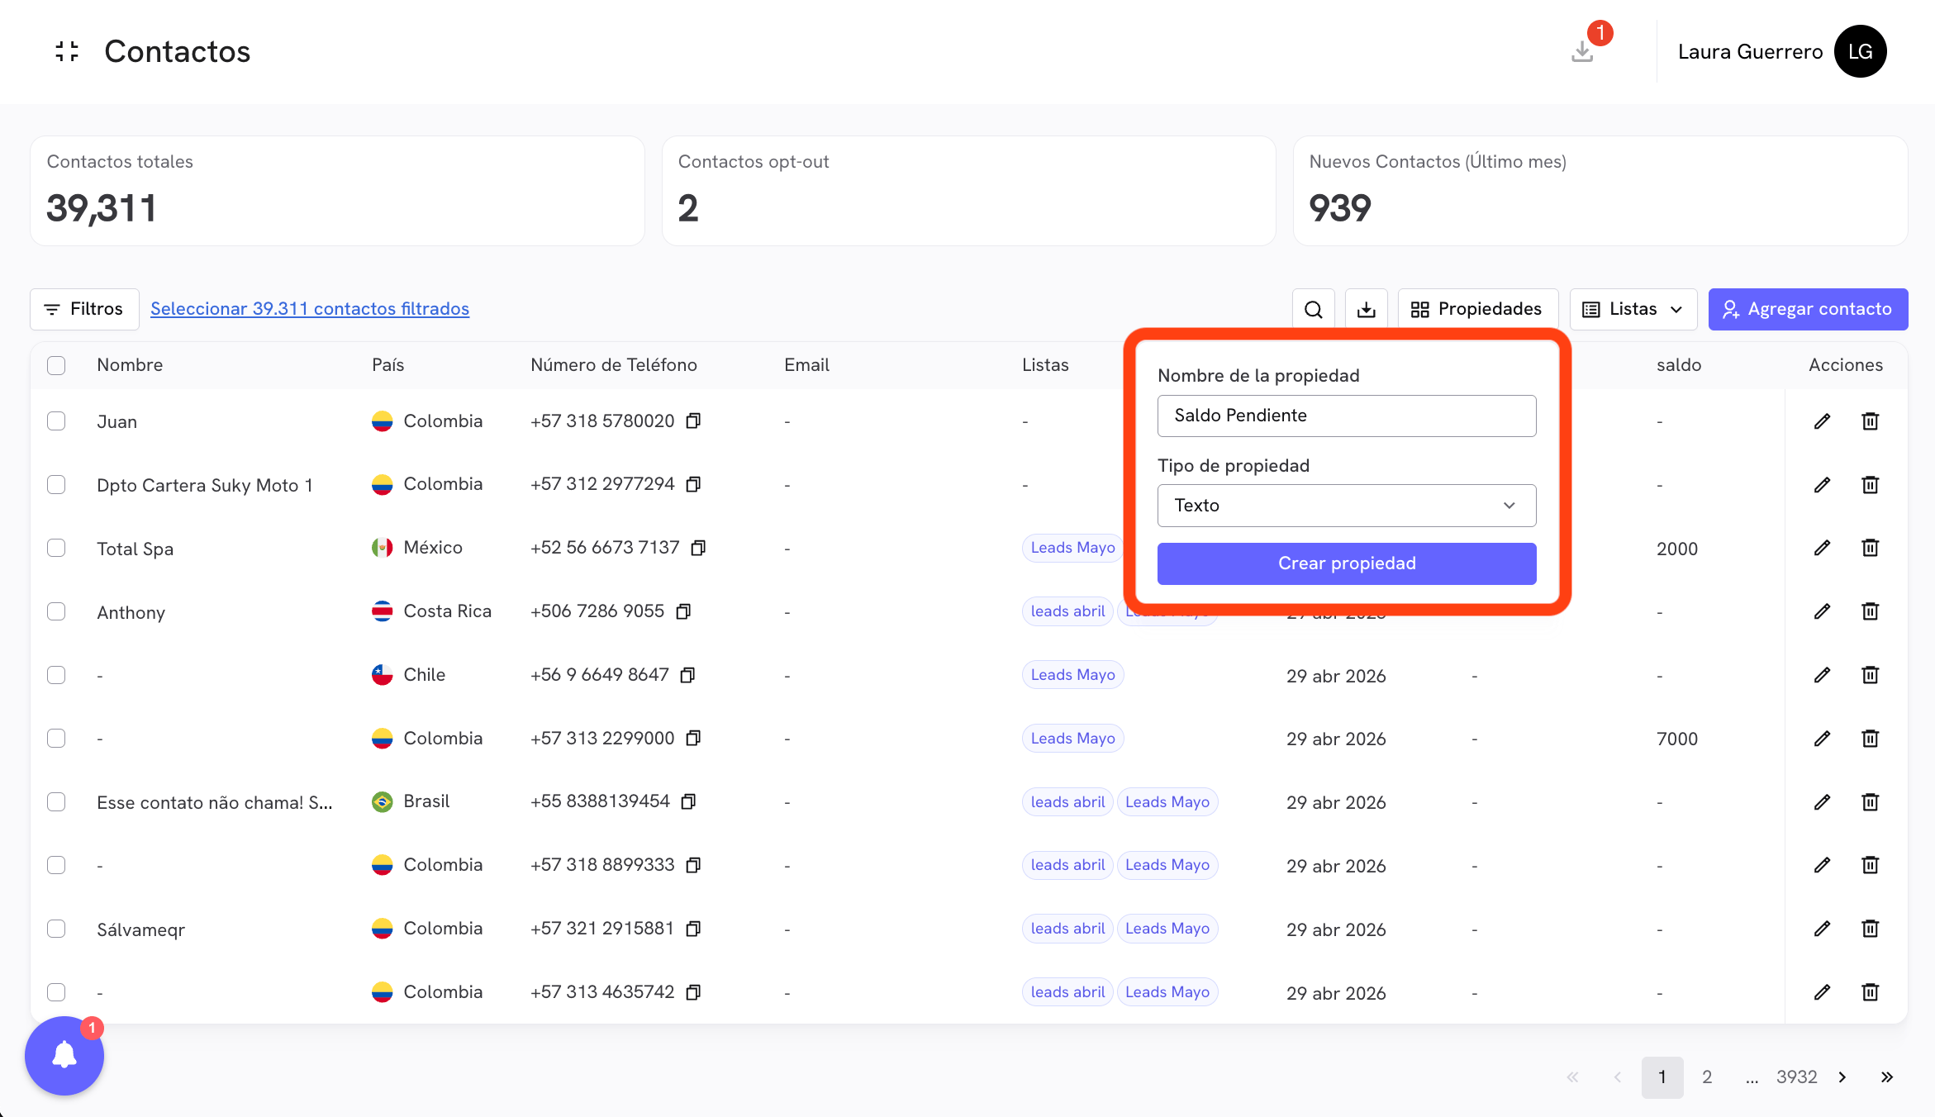
Task: Delete the Sálvameqr contact
Action: tap(1871, 929)
